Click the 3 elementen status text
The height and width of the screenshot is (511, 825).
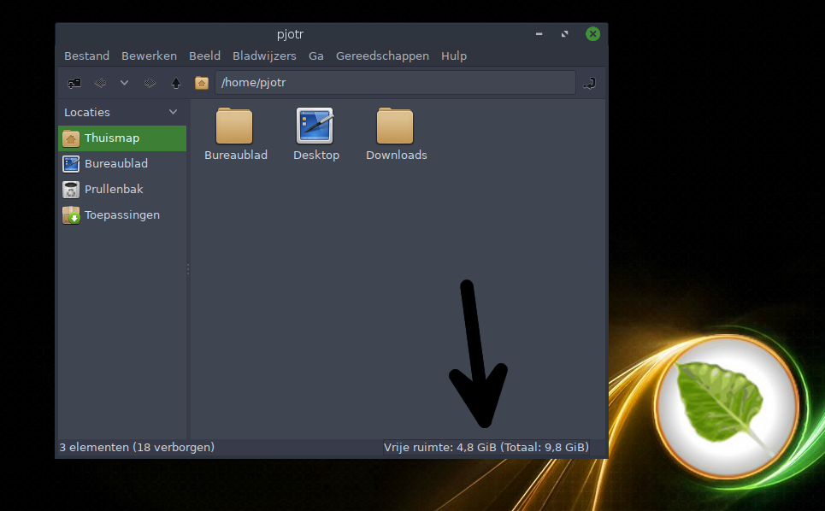tap(137, 448)
